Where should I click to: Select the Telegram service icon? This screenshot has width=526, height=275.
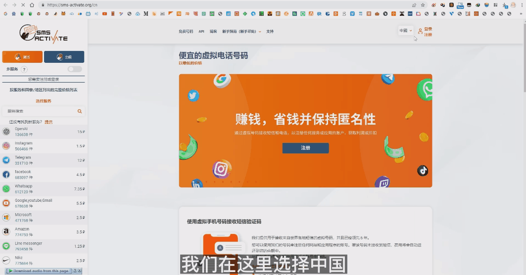6,160
